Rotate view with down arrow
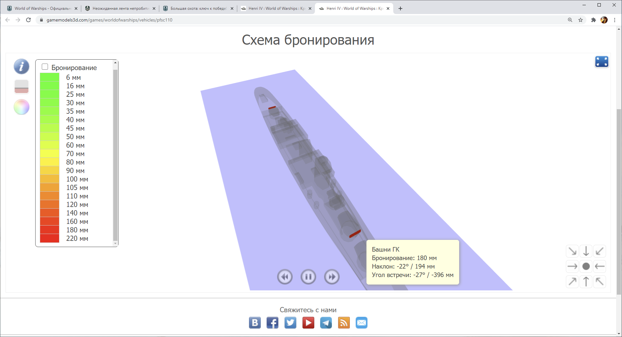622x337 pixels. [x=586, y=251]
